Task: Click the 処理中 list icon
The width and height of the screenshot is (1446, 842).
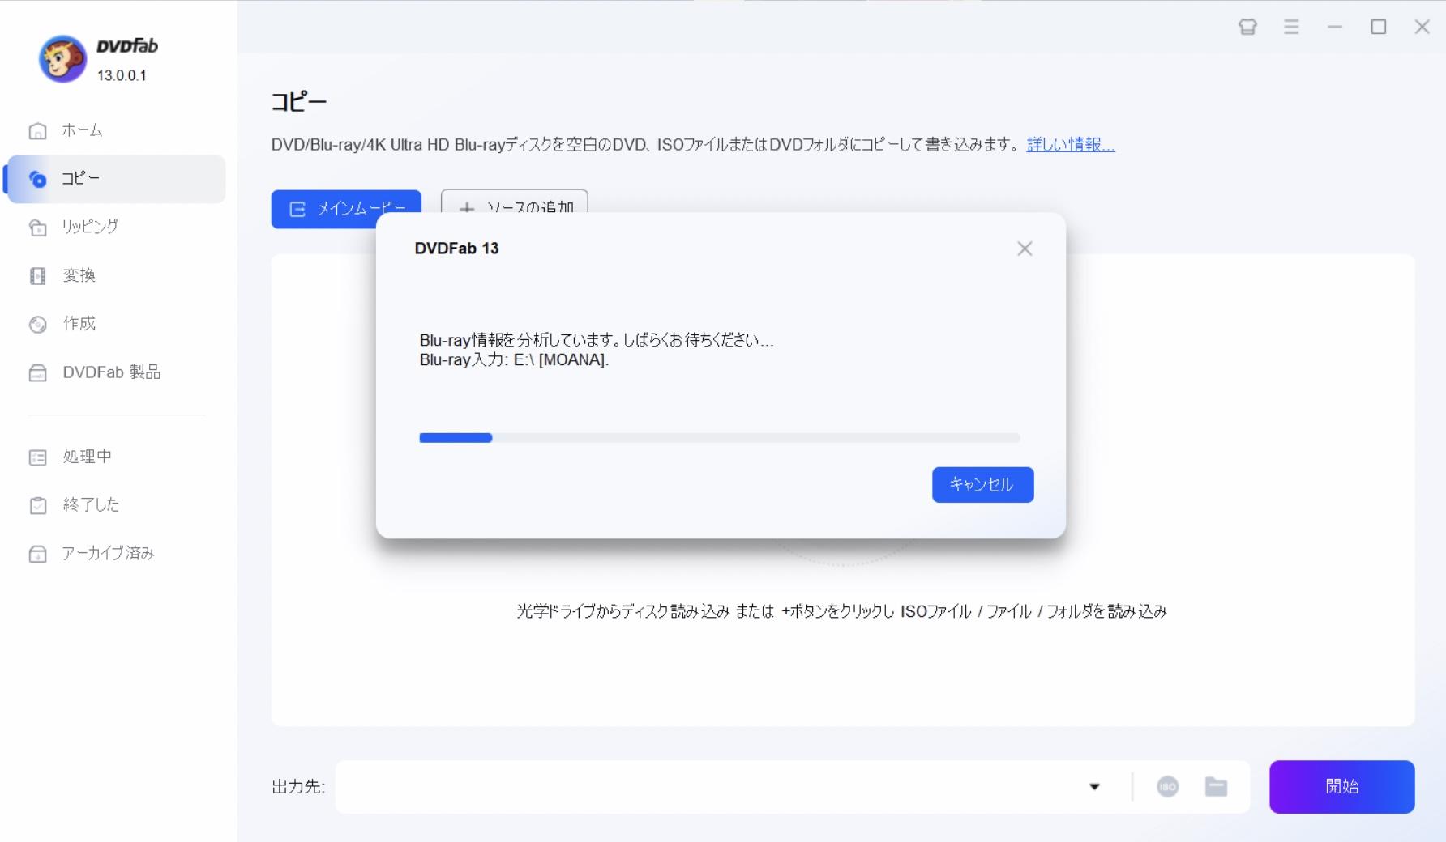Action: [37, 457]
